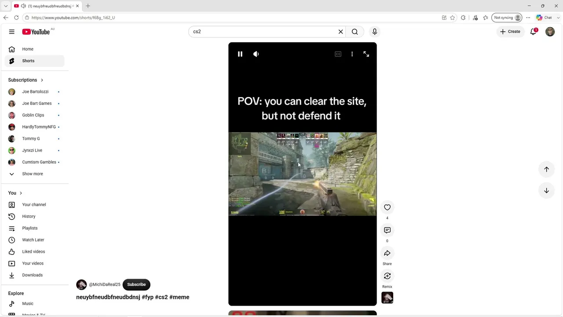The height and width of the screenshot is (317, 563).
Task: Open Your videos in the sidebar
Action: click(34, 263)
